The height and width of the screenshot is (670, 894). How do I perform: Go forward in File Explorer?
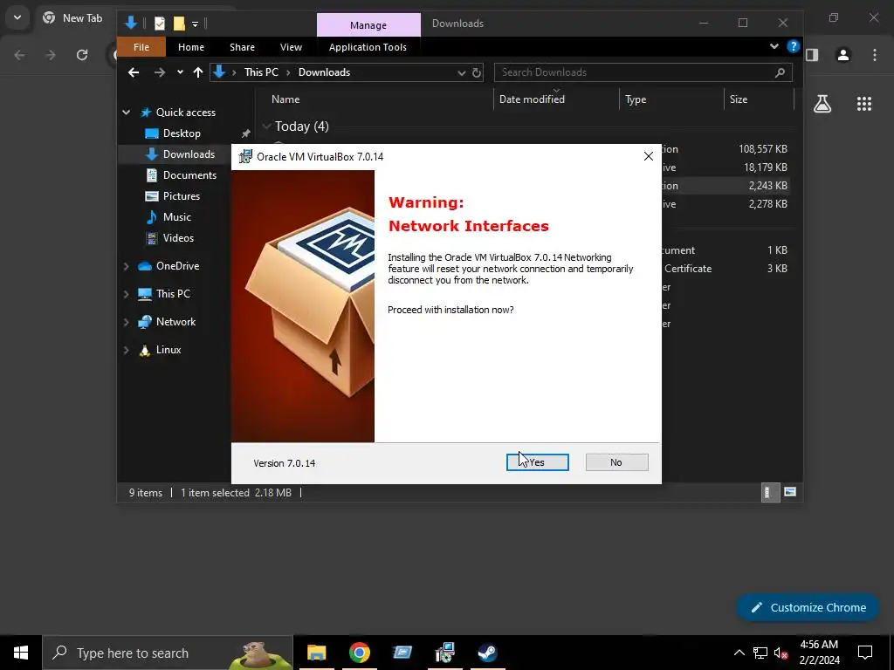pos(160,72)
